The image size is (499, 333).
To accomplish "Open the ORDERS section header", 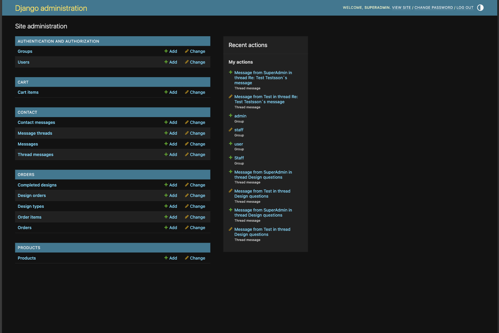I will click(x=26, y=175).
